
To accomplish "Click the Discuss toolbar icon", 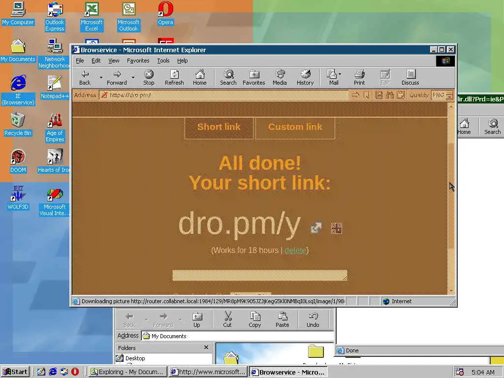I will [410, 77].
